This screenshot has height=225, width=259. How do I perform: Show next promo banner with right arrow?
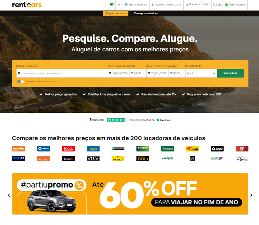click(x=251, y=195)
